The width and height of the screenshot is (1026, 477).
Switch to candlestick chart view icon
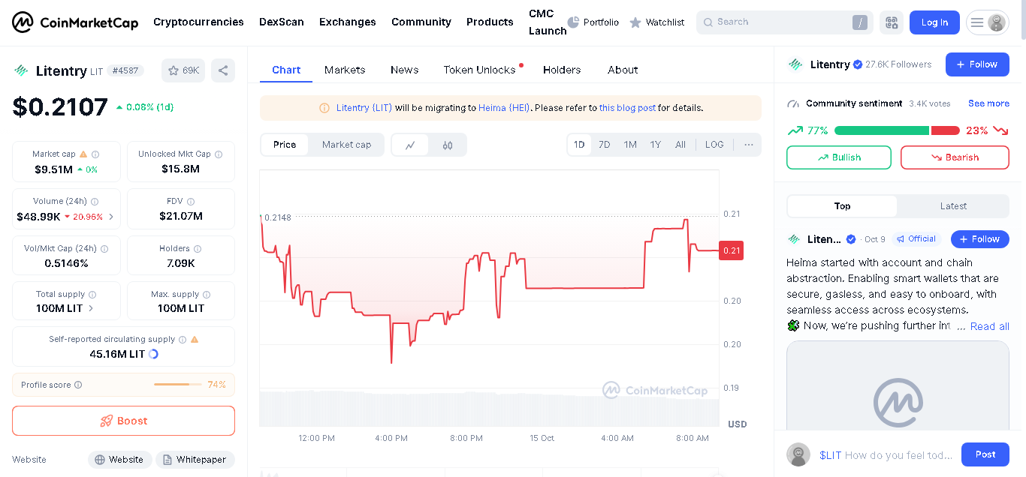point(448,145)
